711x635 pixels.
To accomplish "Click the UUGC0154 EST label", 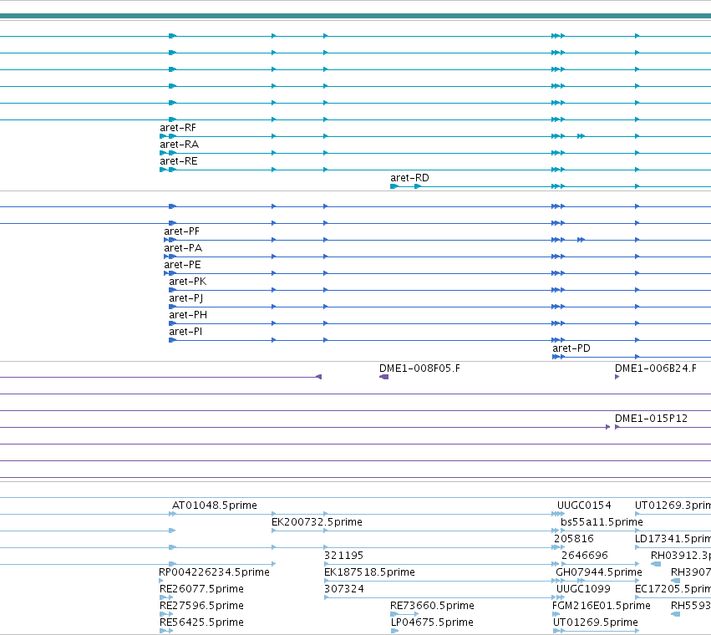I will (x=584, y=505).
